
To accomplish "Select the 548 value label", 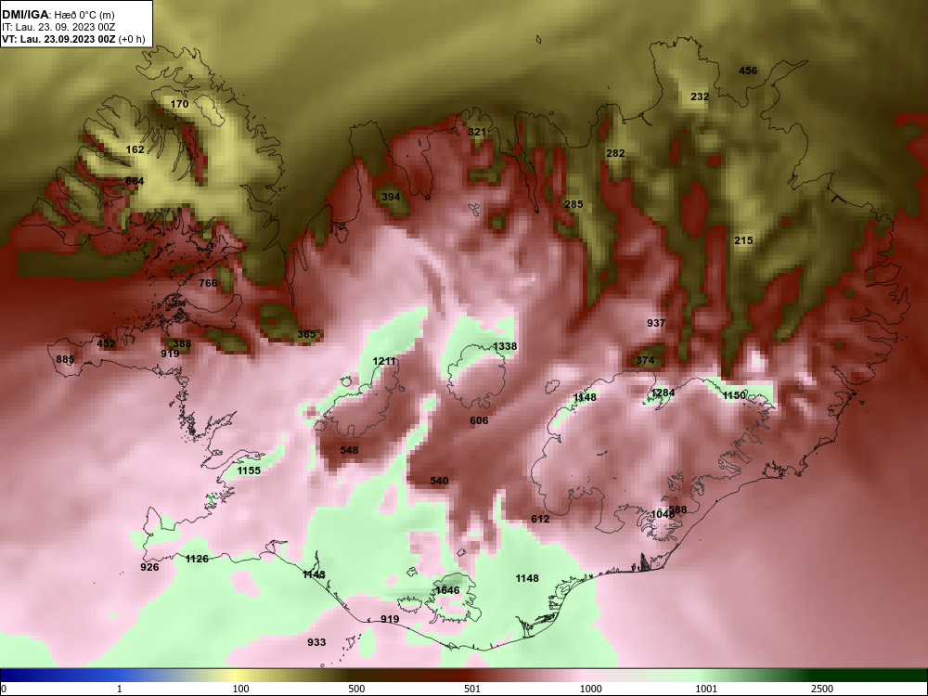I will pyautogui.click(x=349, y=450).
